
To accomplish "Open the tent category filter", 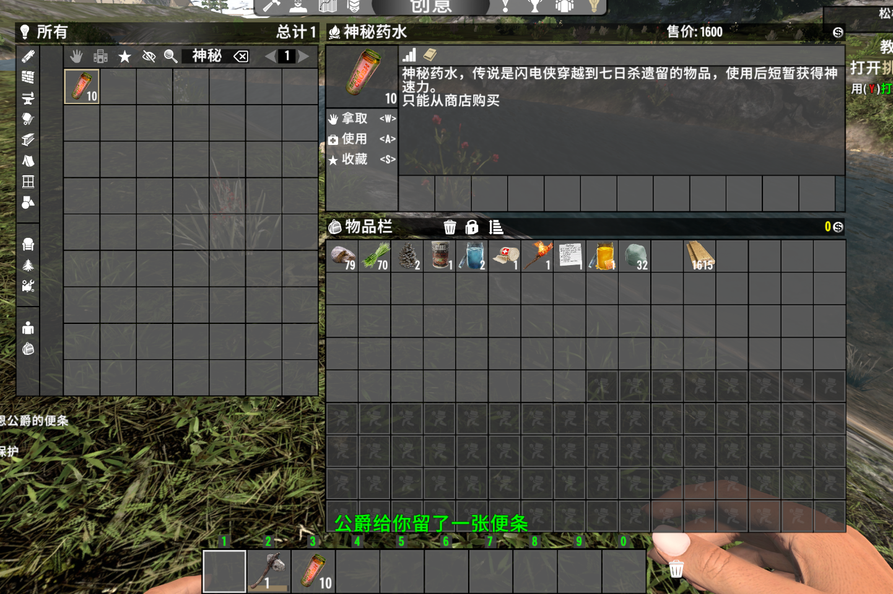I will point(28,161).
